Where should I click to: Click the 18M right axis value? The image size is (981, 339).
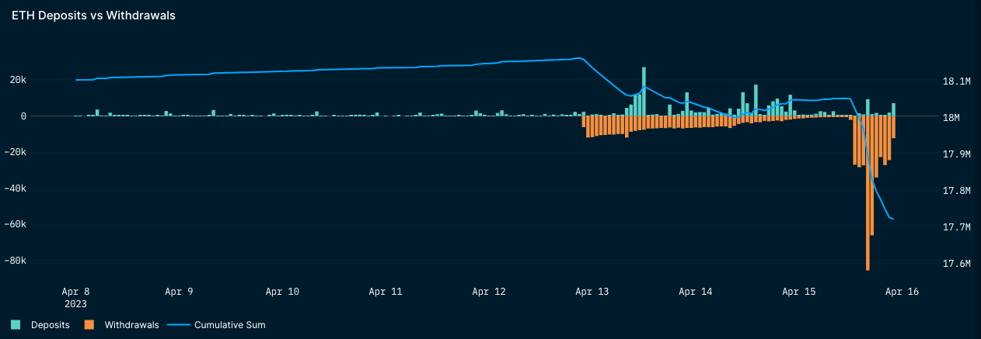point(952,118)
